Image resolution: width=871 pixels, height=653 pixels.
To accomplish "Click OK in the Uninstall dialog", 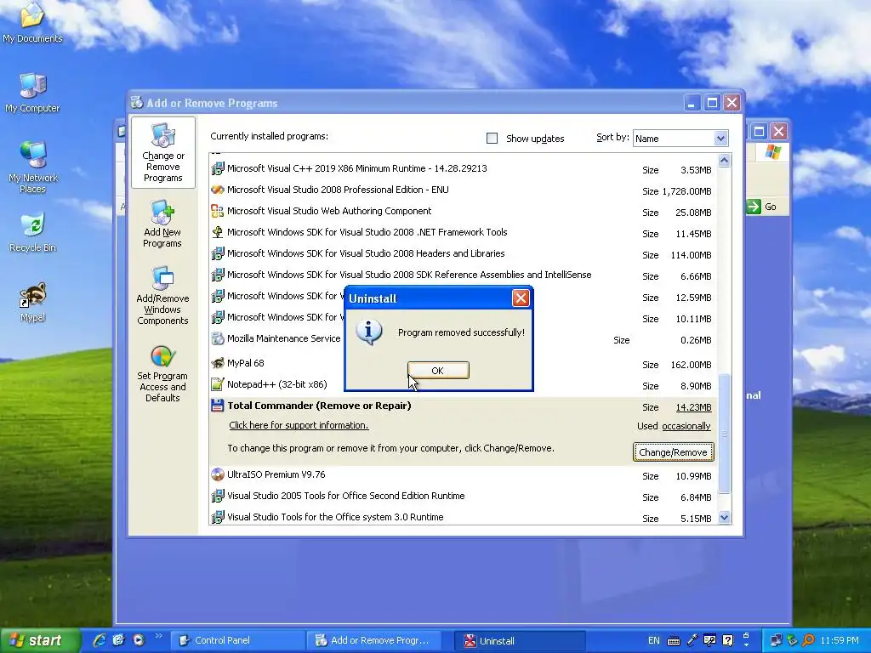I will (x=438, y=371).
